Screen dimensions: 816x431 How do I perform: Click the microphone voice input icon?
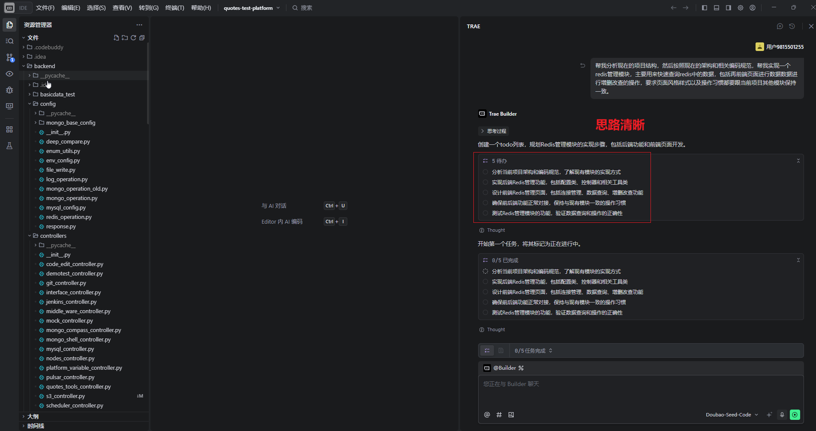pos(782,415)
